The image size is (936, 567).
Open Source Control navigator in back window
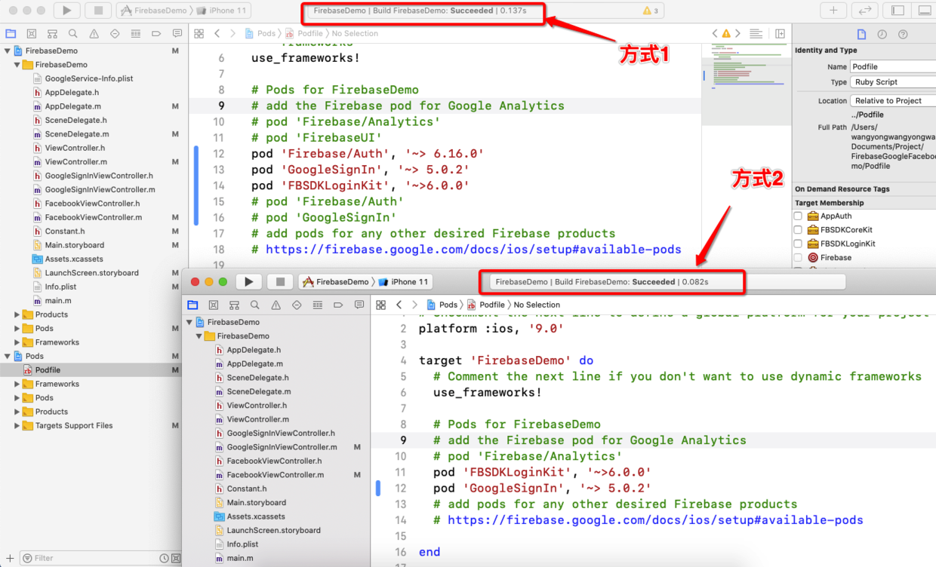click(31, 33)
